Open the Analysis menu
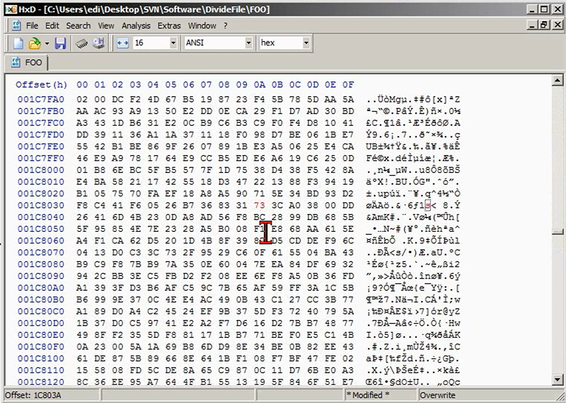Image resolution: width=566 pixels, height=403 pixels. tap(136, 26)
